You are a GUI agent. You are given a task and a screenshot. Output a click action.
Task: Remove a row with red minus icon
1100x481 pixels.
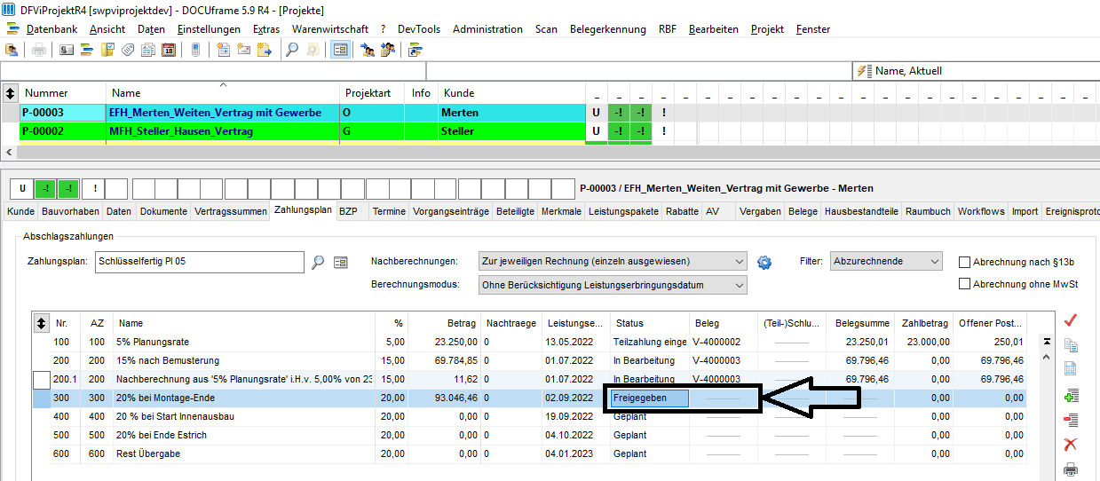[x=1071, y=420]
